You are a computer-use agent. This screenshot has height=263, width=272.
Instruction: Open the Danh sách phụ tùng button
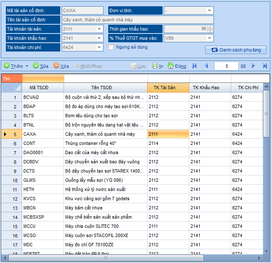236,50
